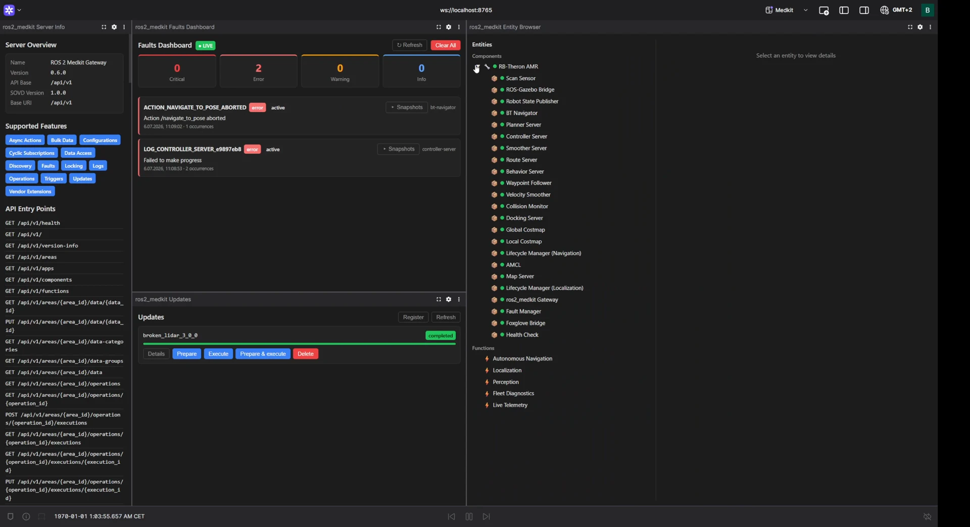970x527 pixels.
Task: Click Prepare & execute for broken_lidar update
Action: [x=263, y=354]
